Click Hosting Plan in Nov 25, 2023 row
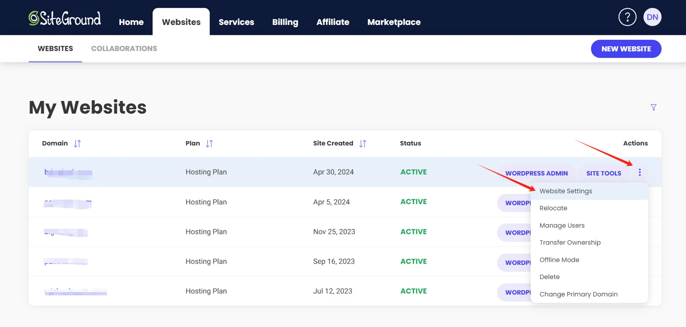The width and height of the screenshot is (686, 327). [206, 232]
